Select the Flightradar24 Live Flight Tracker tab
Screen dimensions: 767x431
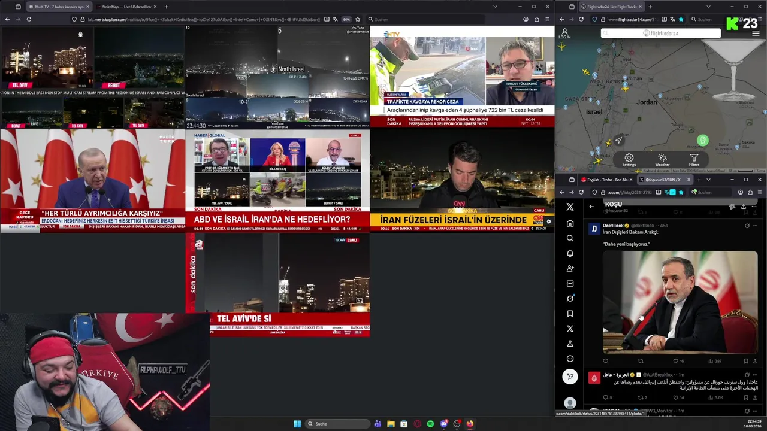tap(611, 7)
